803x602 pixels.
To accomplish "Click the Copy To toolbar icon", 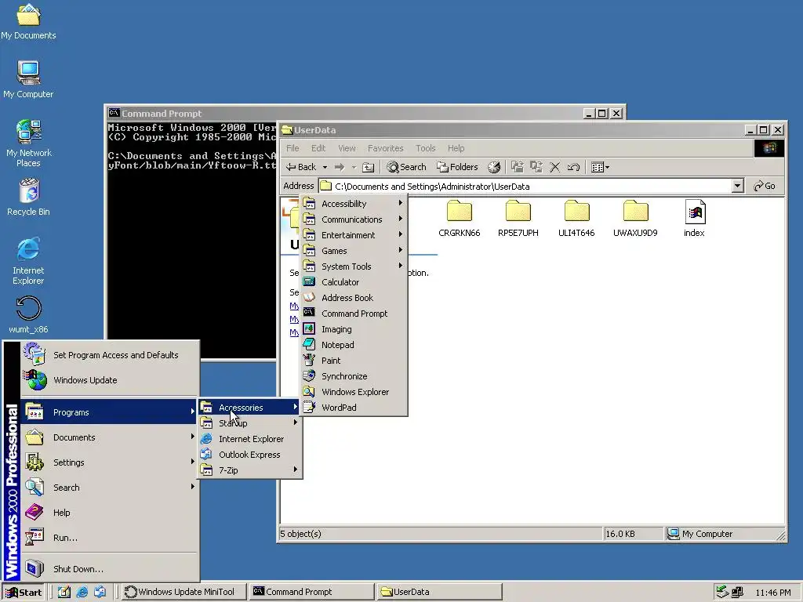I will [536, 167].
